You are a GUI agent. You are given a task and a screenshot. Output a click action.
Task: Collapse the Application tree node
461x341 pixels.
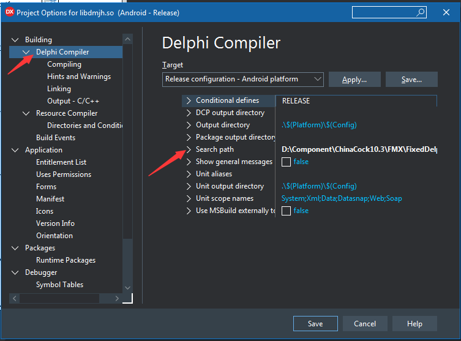[x=15, y=150]
